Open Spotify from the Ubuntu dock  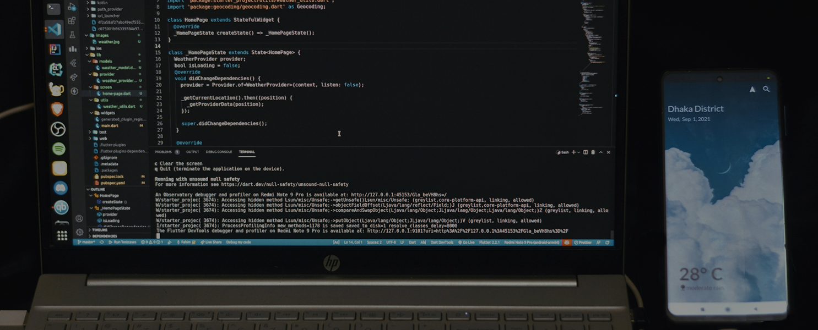click(59, 148)
